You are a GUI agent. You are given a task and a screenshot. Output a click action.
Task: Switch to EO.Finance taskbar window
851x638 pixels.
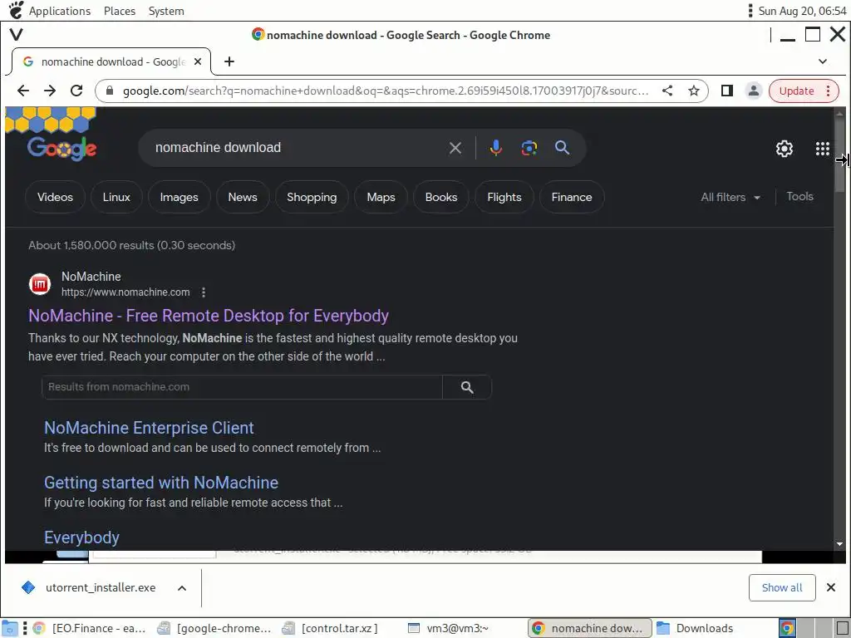click(x=90, y=628)
